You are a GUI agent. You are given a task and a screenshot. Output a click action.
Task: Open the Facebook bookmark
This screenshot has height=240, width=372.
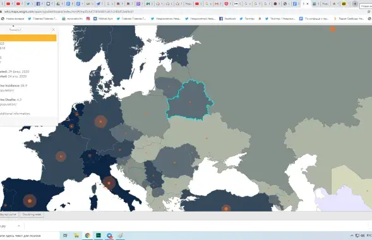click(x=227, y=18)
